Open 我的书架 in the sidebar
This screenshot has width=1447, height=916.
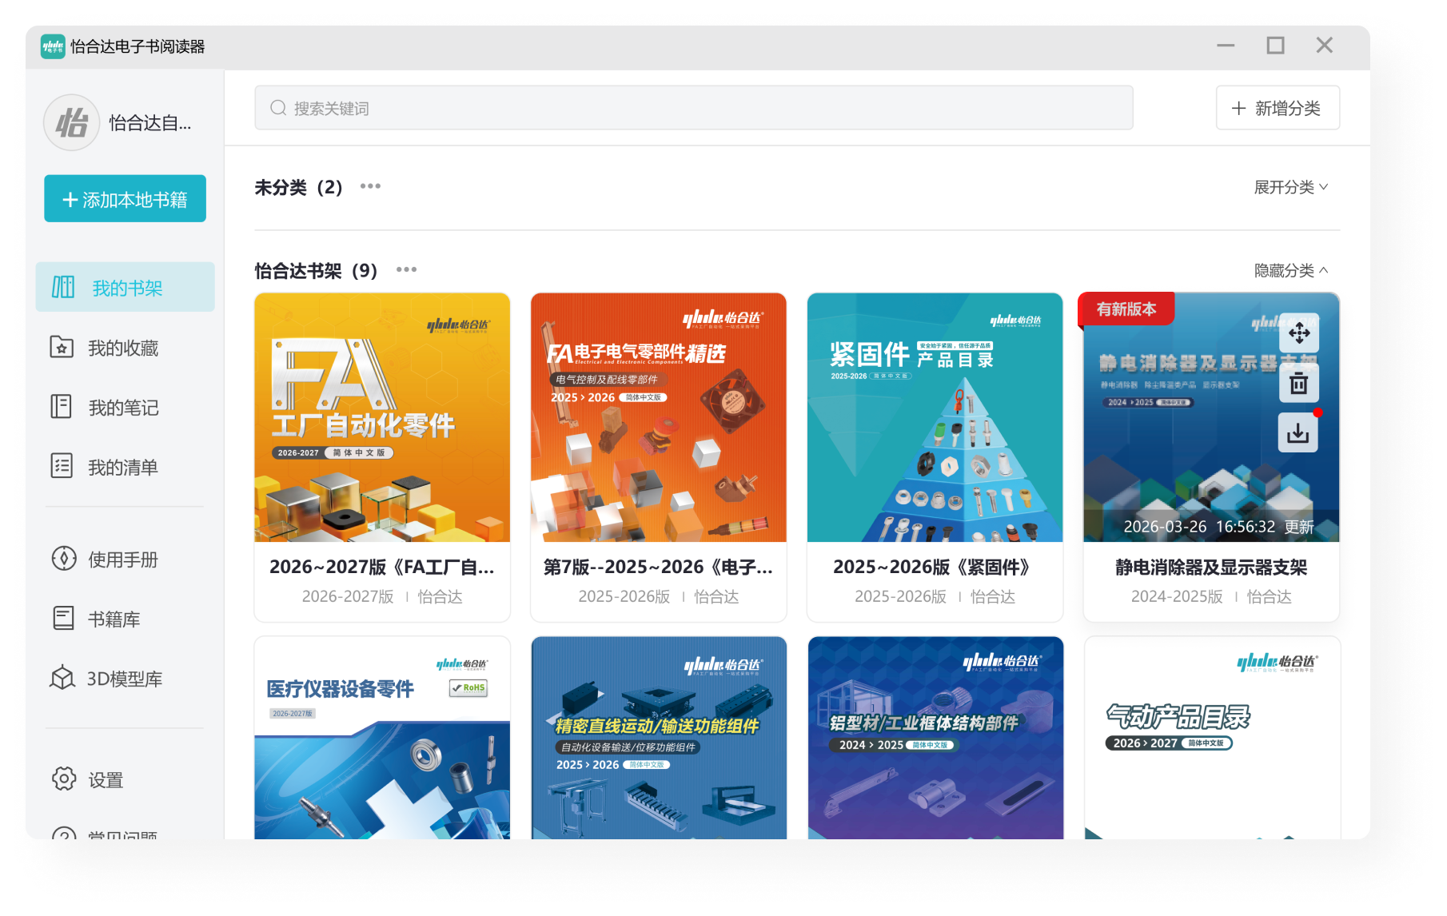point(126,287)
